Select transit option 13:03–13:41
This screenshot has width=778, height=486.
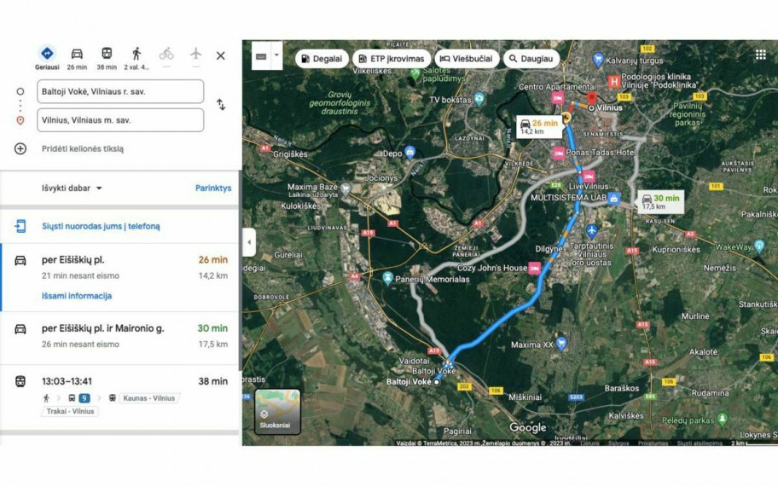120,397
